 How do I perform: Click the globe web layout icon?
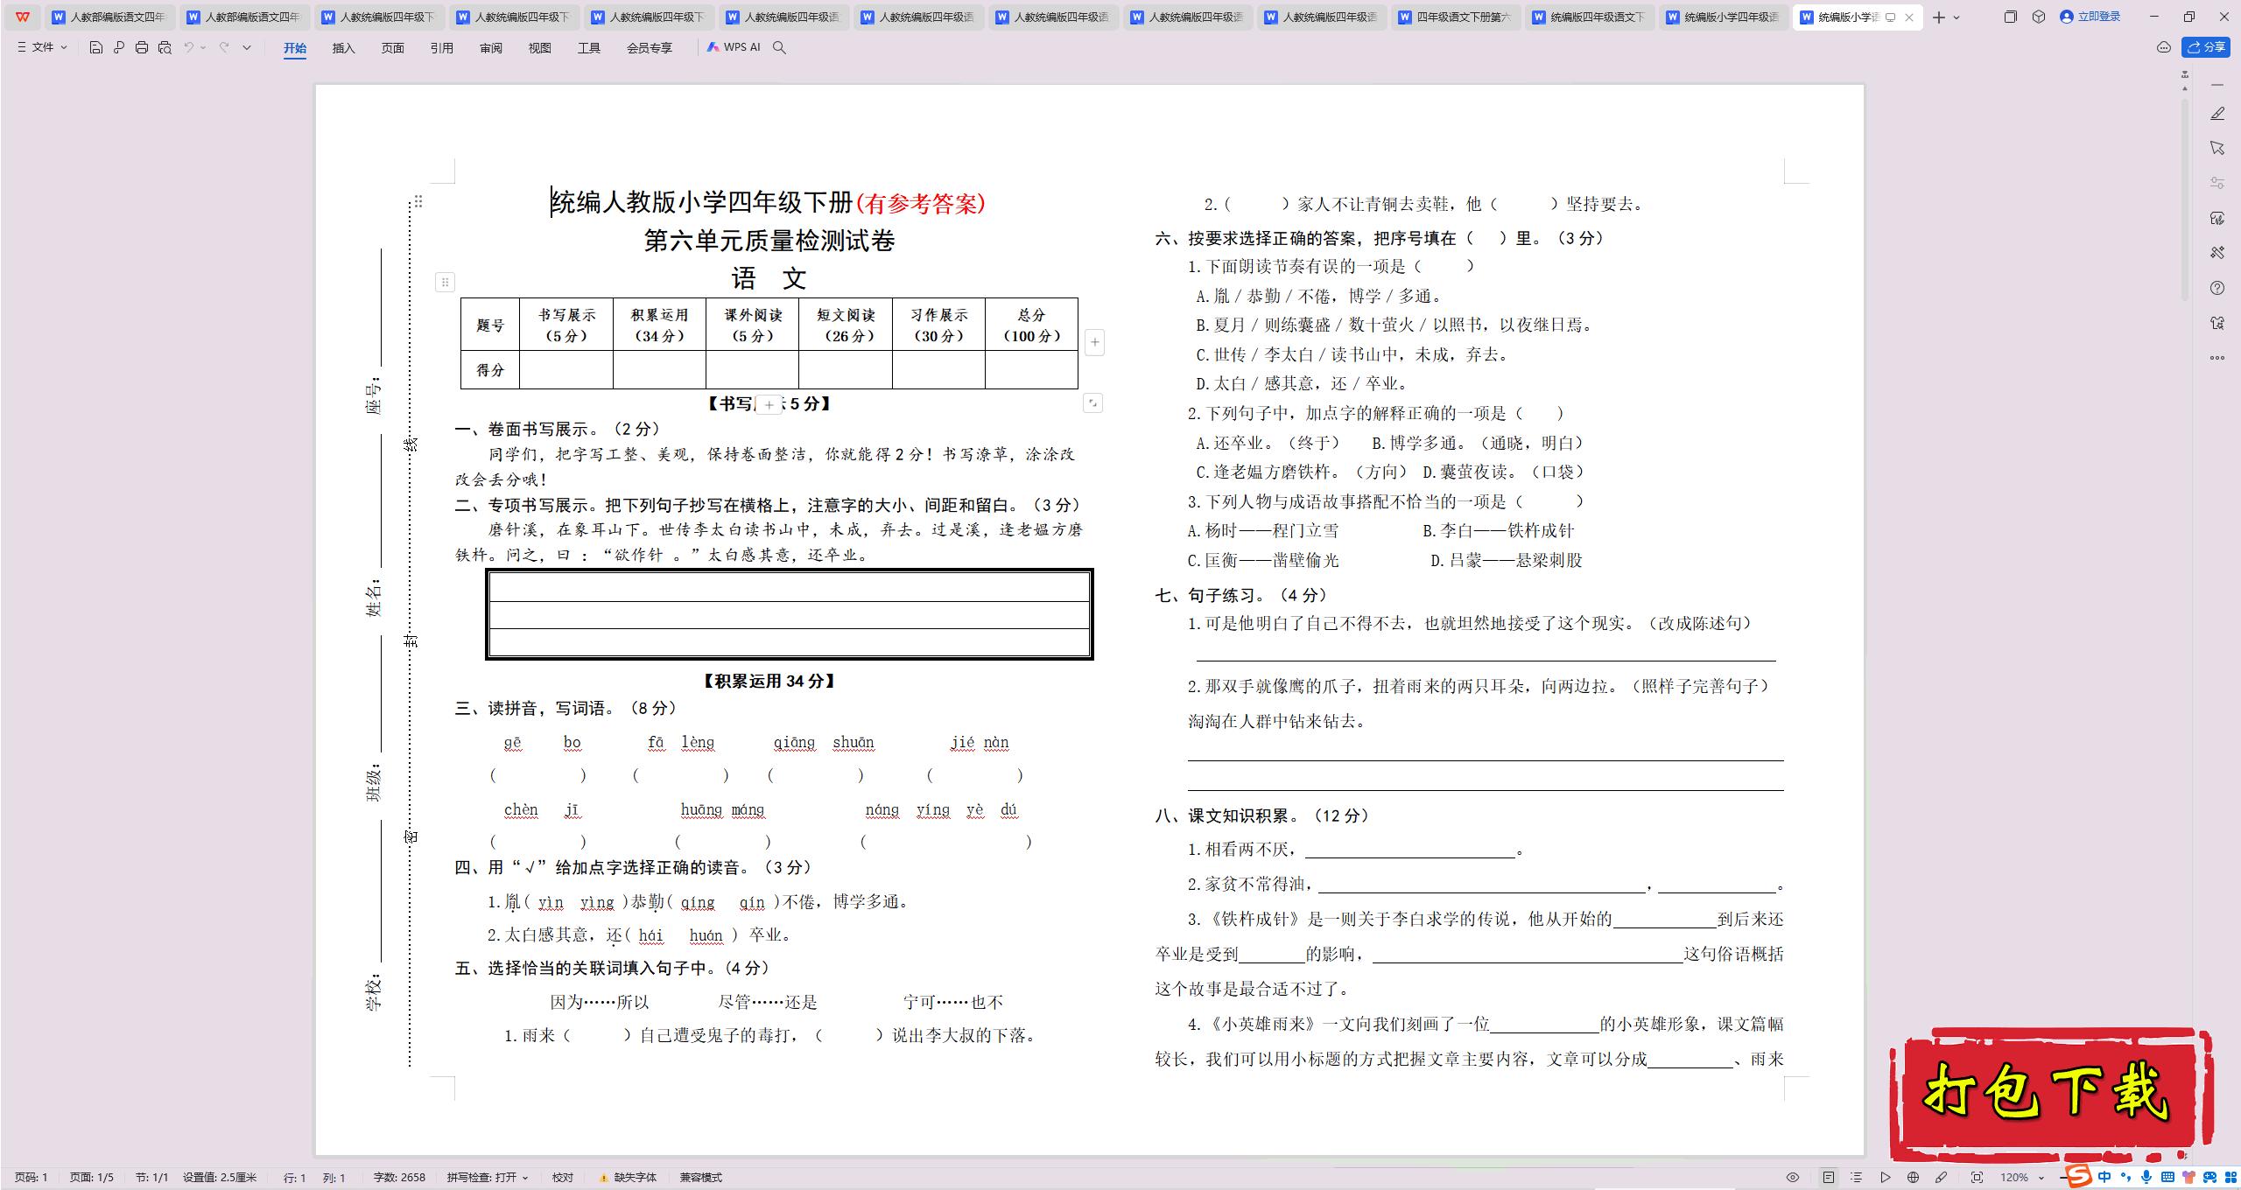[1913, 1178]
